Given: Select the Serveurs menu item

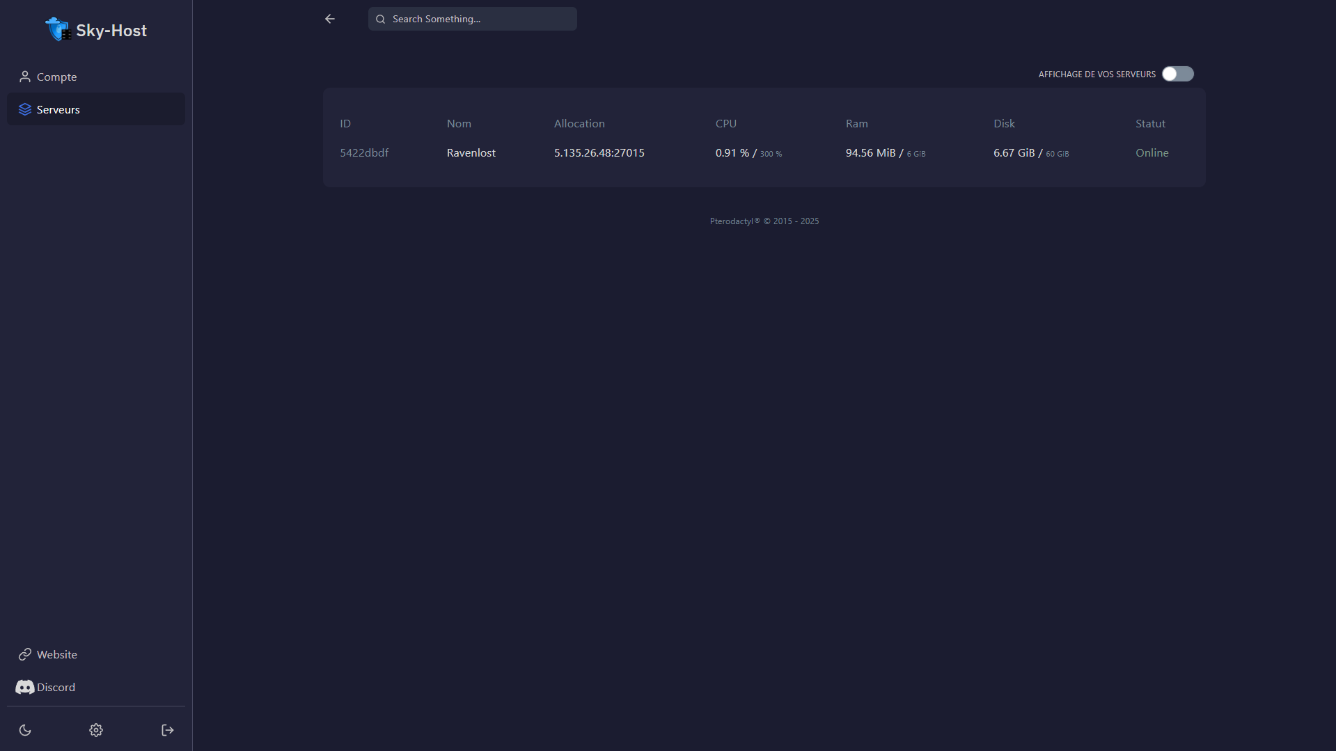Looking at the screenshot, I should [x=58, y=109].
